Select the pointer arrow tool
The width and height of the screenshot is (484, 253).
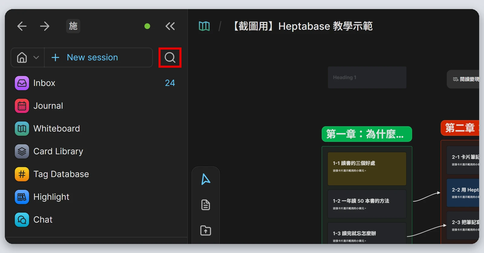(206, 179)
